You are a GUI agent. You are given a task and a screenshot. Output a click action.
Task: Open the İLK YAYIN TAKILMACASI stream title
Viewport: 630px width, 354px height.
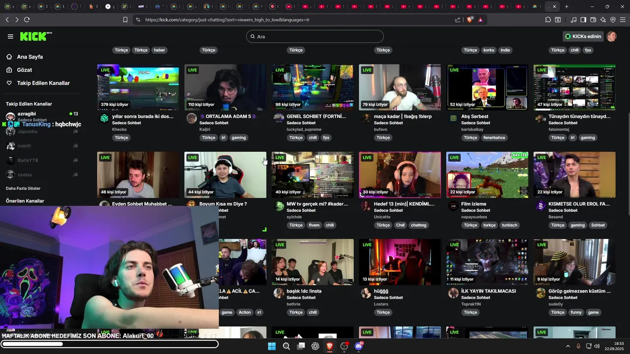[488, 291]
